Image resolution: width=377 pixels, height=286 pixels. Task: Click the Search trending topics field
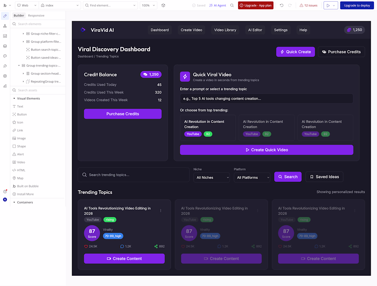tap(133, 175)
